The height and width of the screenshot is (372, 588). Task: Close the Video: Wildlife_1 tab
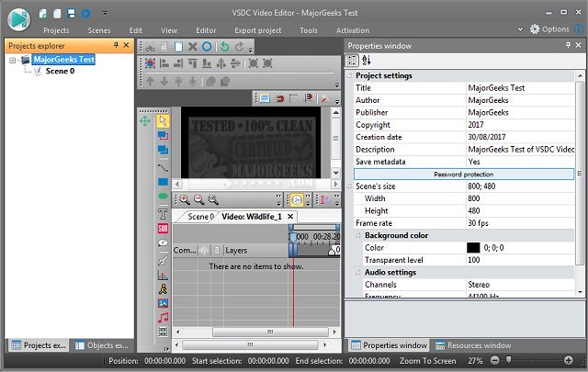point(290,217)
